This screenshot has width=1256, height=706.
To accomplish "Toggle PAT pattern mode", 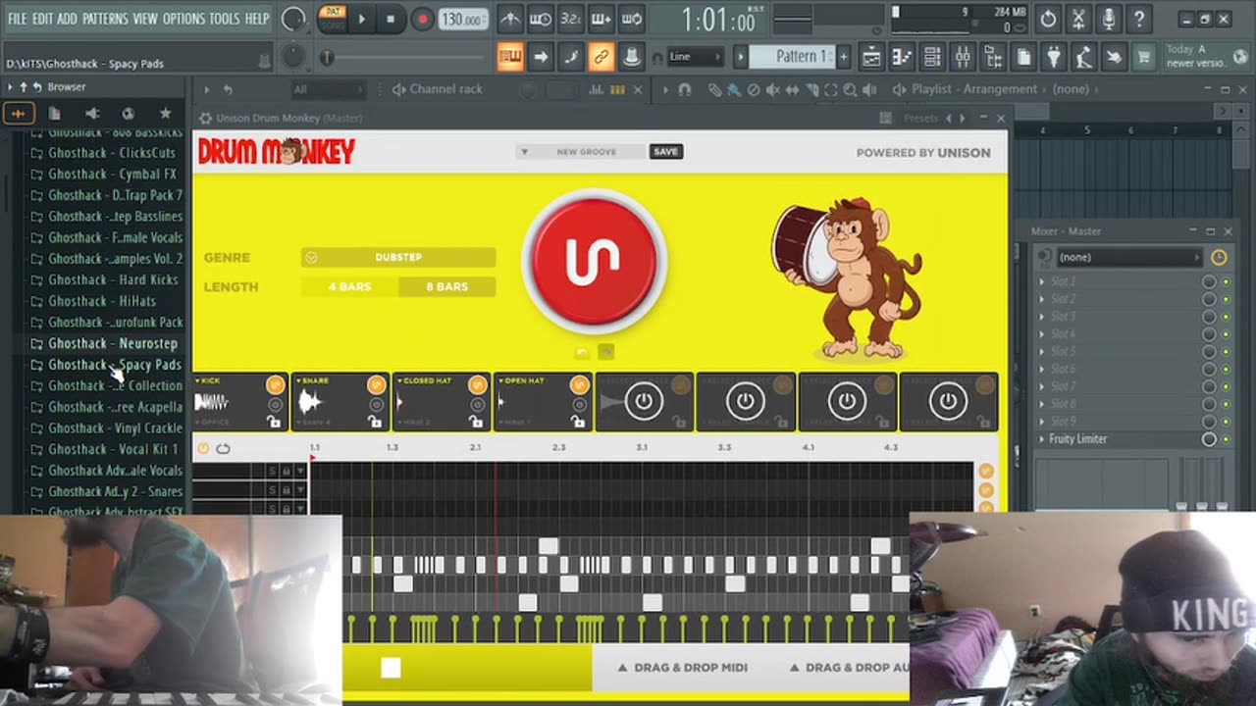I will (334, 12).
